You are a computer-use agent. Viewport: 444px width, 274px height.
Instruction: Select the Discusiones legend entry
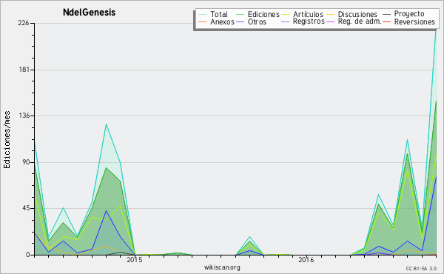pyautogui.click(x=357, y=14)
